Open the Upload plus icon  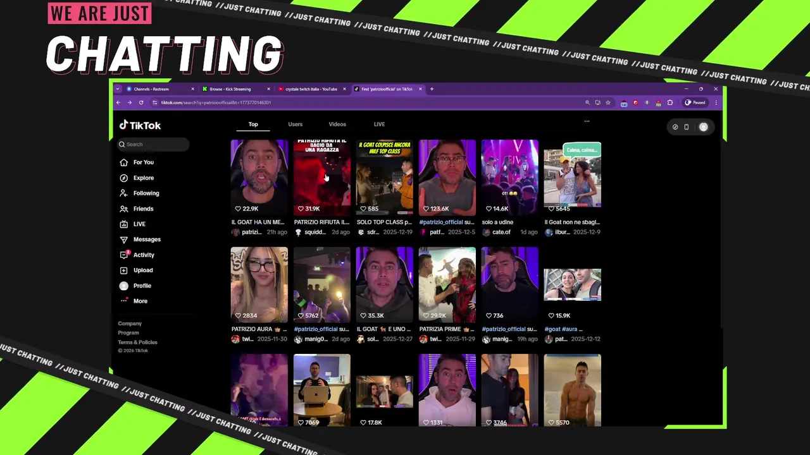coord(124,270)
